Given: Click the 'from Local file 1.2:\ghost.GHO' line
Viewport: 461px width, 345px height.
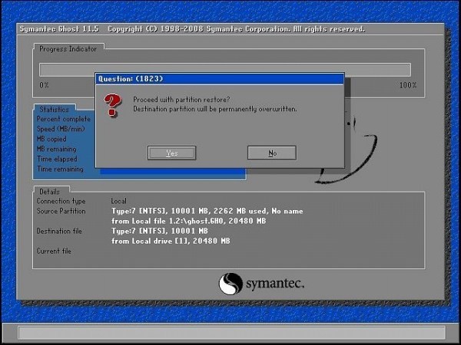Looking at the screenshot, I should (x=188, y=221).
